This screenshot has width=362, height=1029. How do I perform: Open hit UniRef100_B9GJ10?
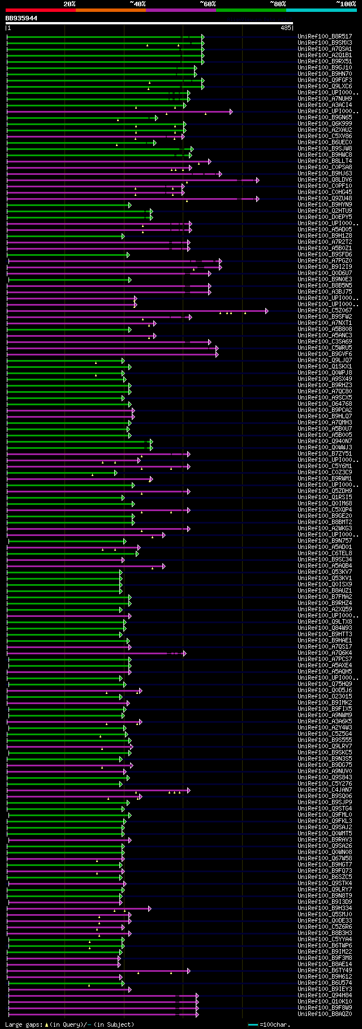325,68
